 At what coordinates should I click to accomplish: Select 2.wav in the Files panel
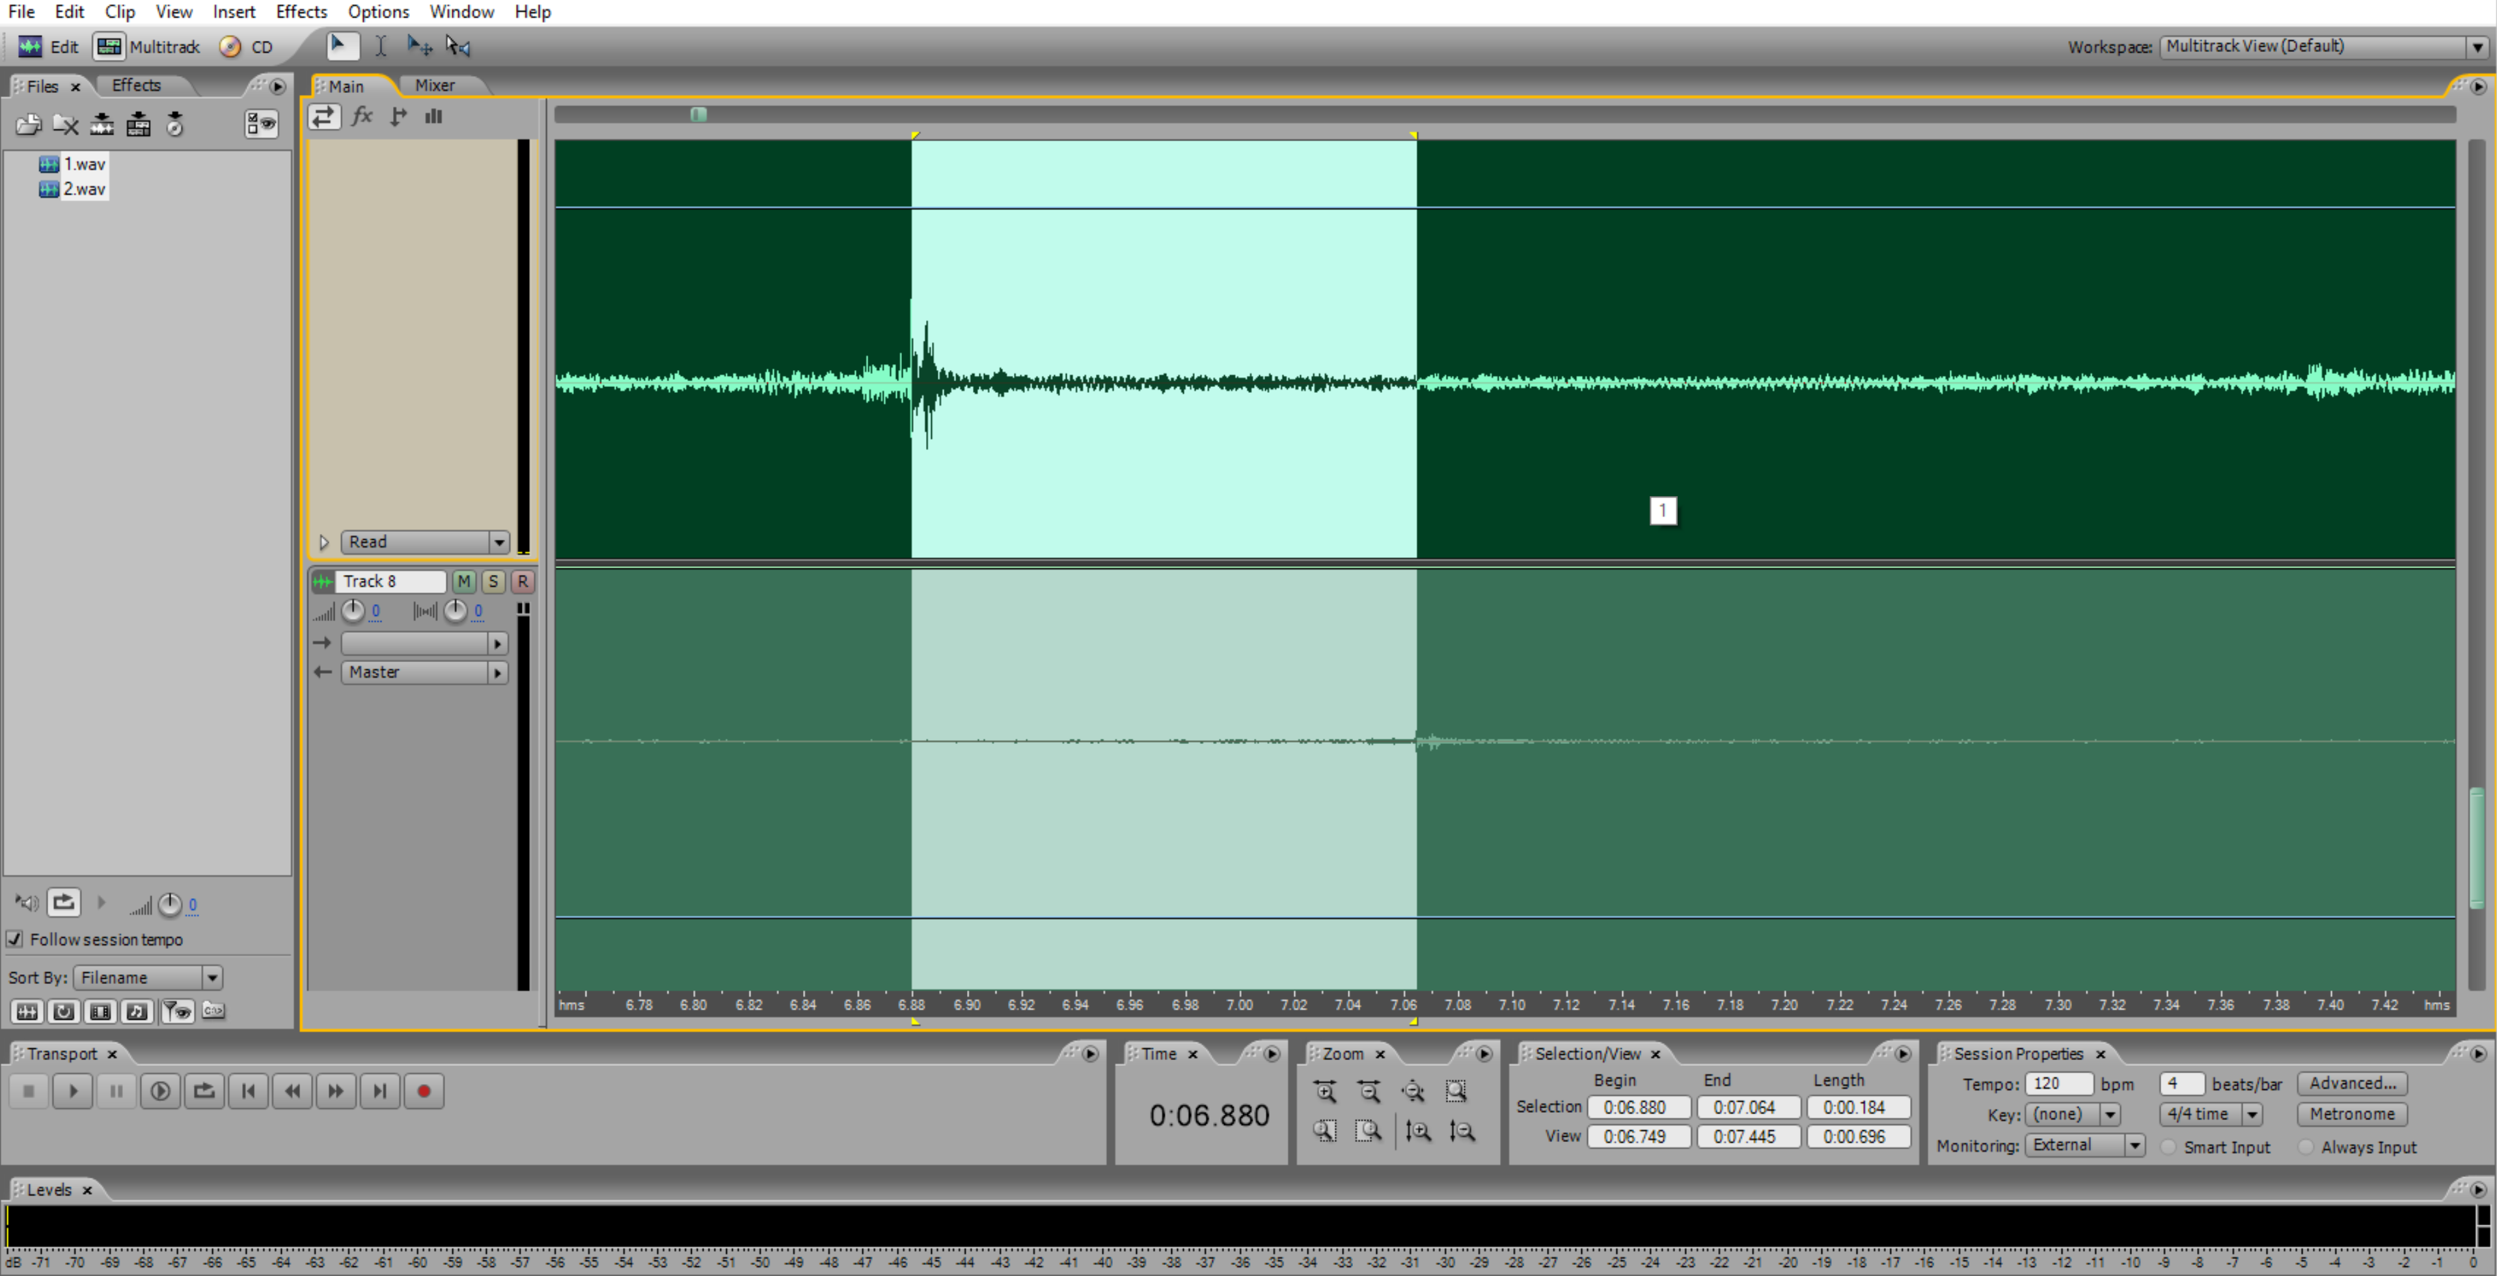click(83, 189)
